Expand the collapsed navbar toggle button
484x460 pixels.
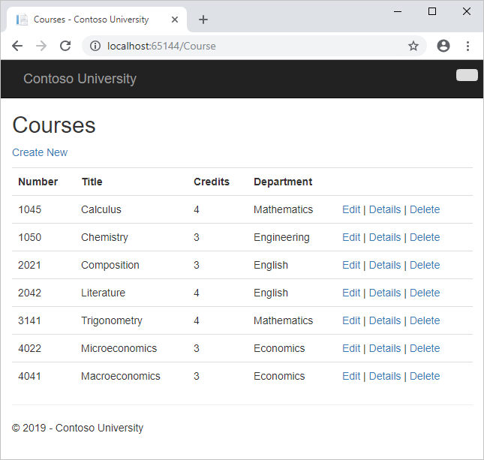(x=466, y=74)
